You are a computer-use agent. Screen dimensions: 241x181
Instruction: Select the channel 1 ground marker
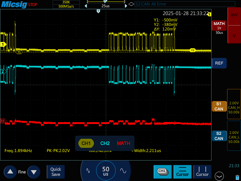coord(3,44)
